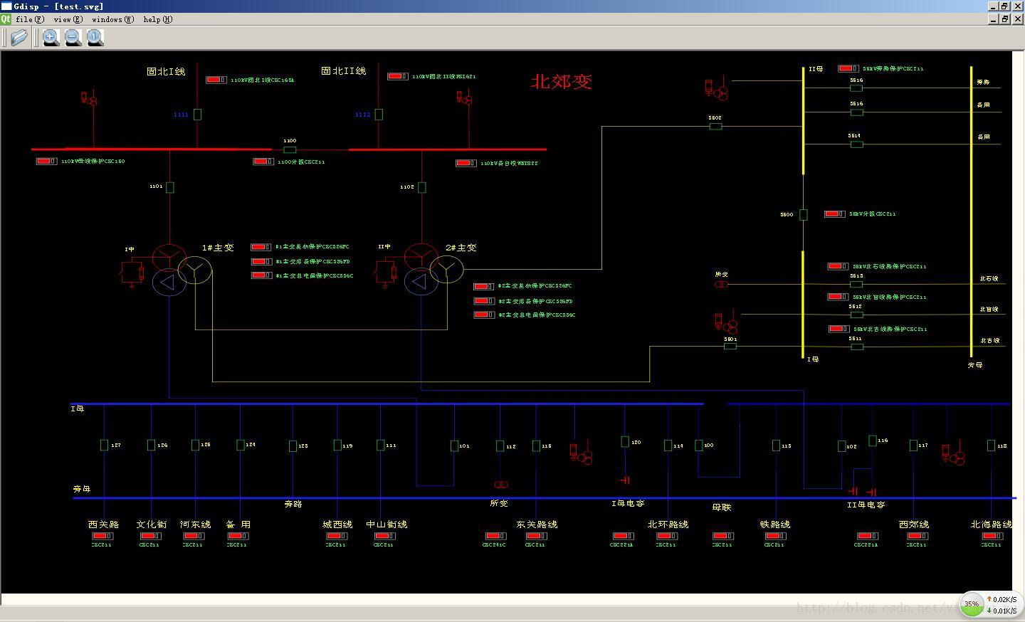
Task: Toggle 110kV备自投 indicator
Action: [x=466, y=163]
